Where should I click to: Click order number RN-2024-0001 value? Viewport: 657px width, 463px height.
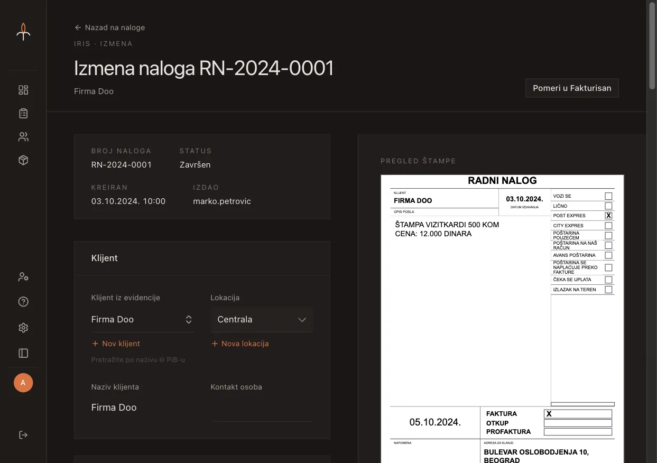click(x=122, y=165)
